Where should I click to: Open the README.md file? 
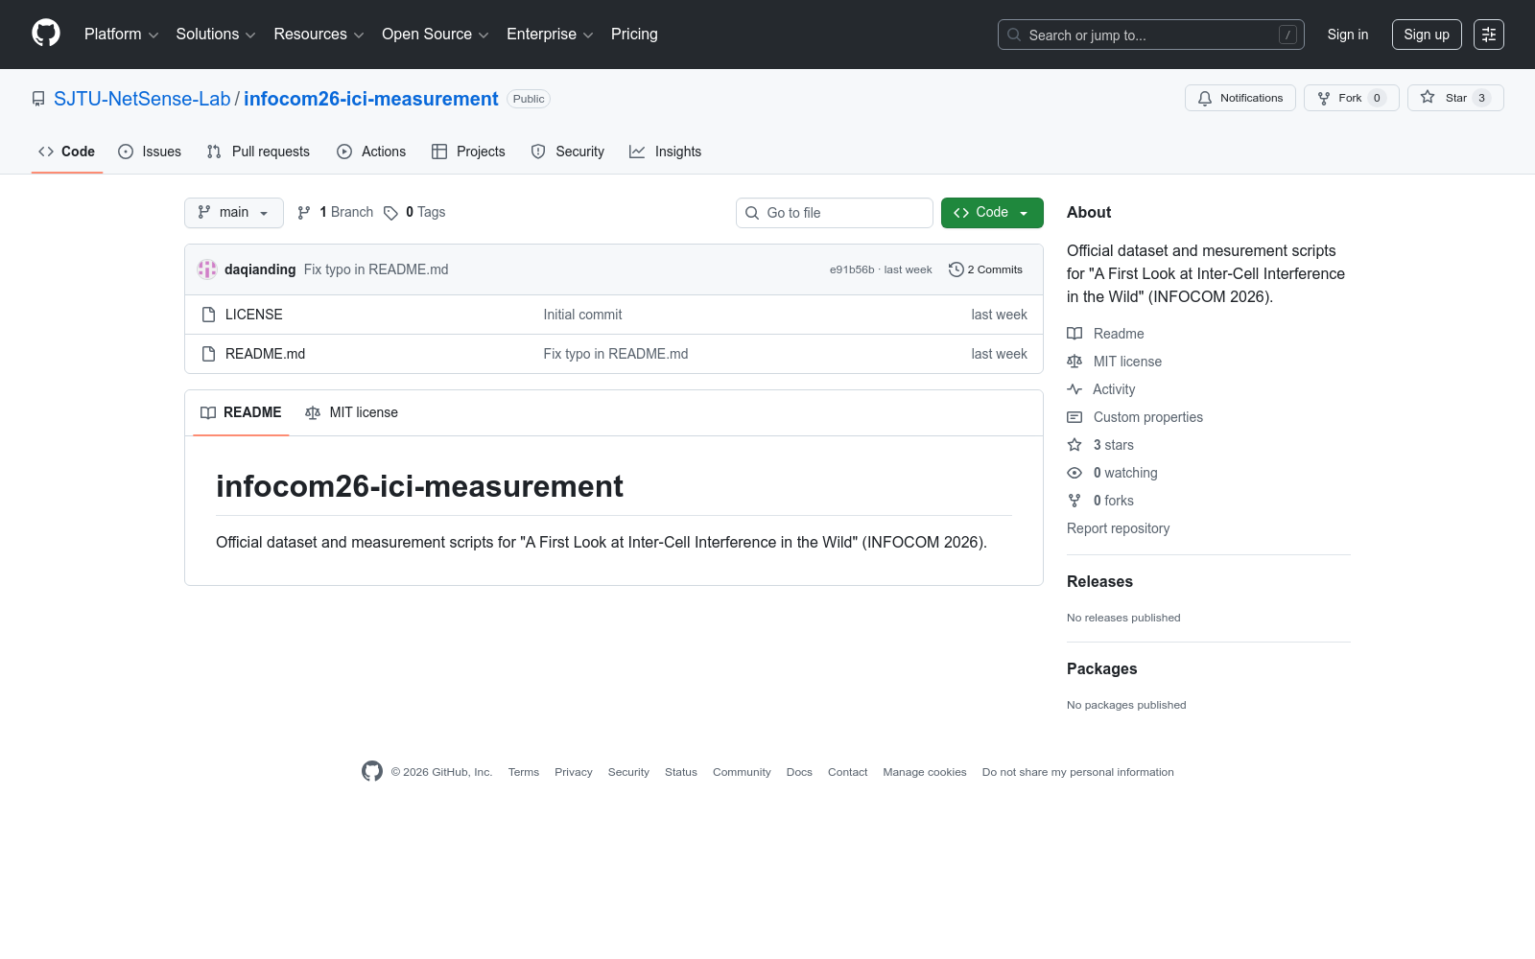pyautogui.click(x=265, y=354)
